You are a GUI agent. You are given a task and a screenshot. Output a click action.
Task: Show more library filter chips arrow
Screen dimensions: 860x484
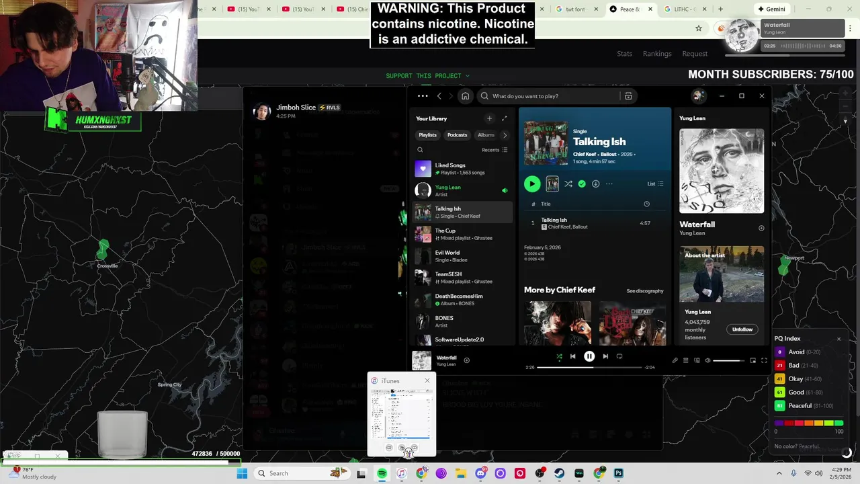pyautogui.click(x=505, y=135)
